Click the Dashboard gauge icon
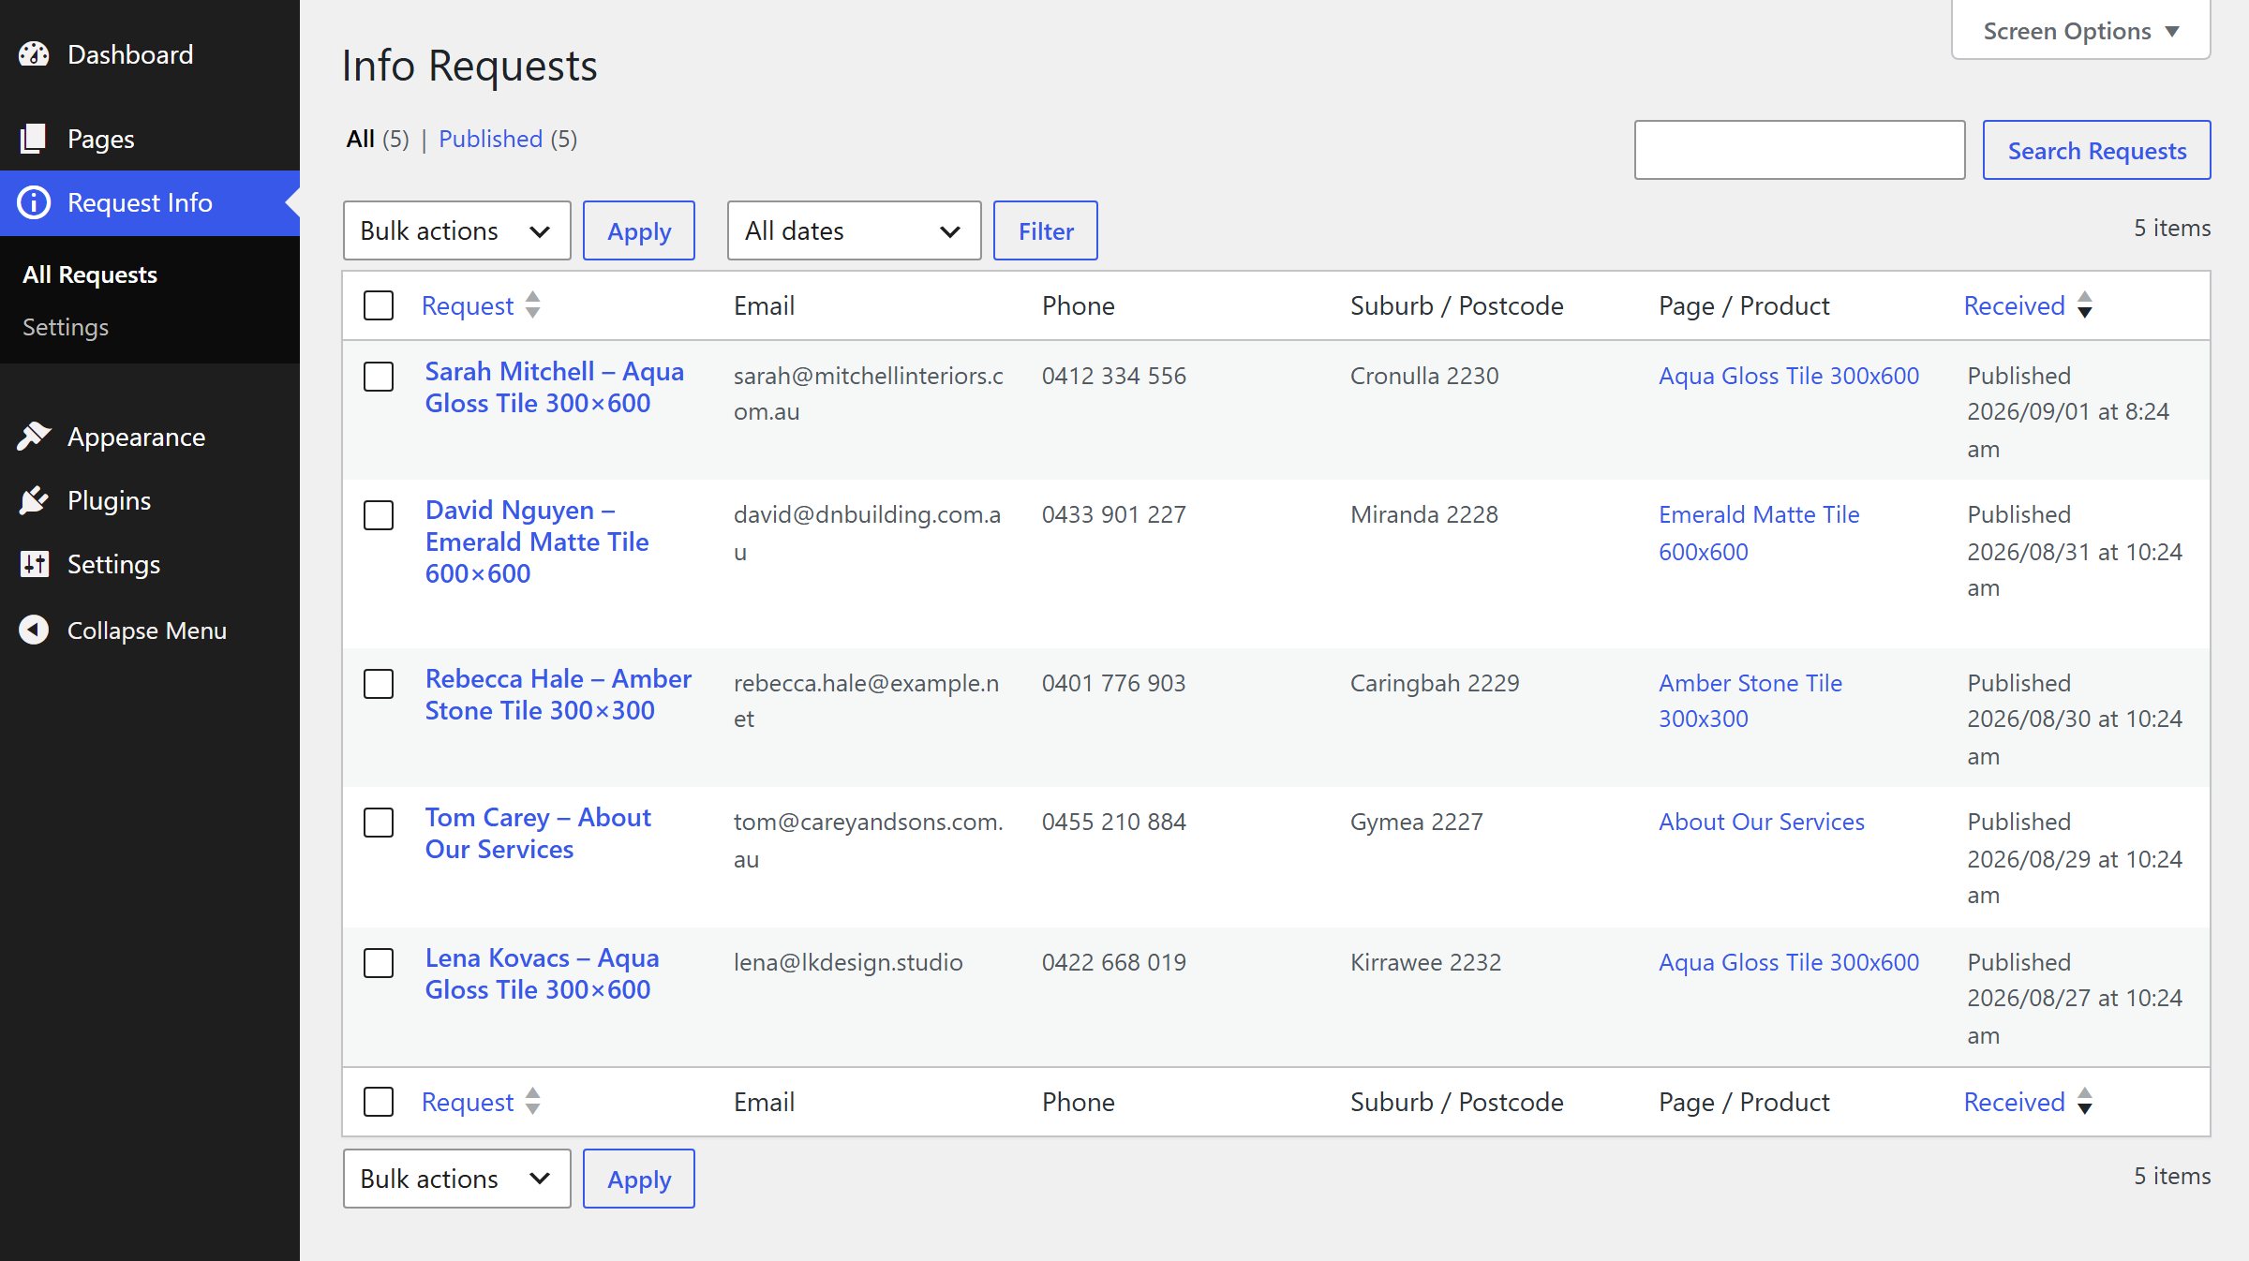The image size is (2249, 1261). point(34,54)
